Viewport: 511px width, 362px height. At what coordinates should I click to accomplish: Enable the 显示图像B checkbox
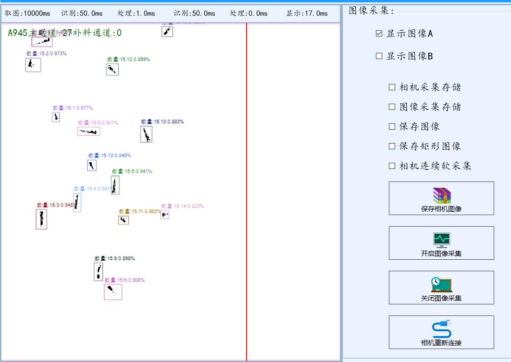(x=379, y=56)
